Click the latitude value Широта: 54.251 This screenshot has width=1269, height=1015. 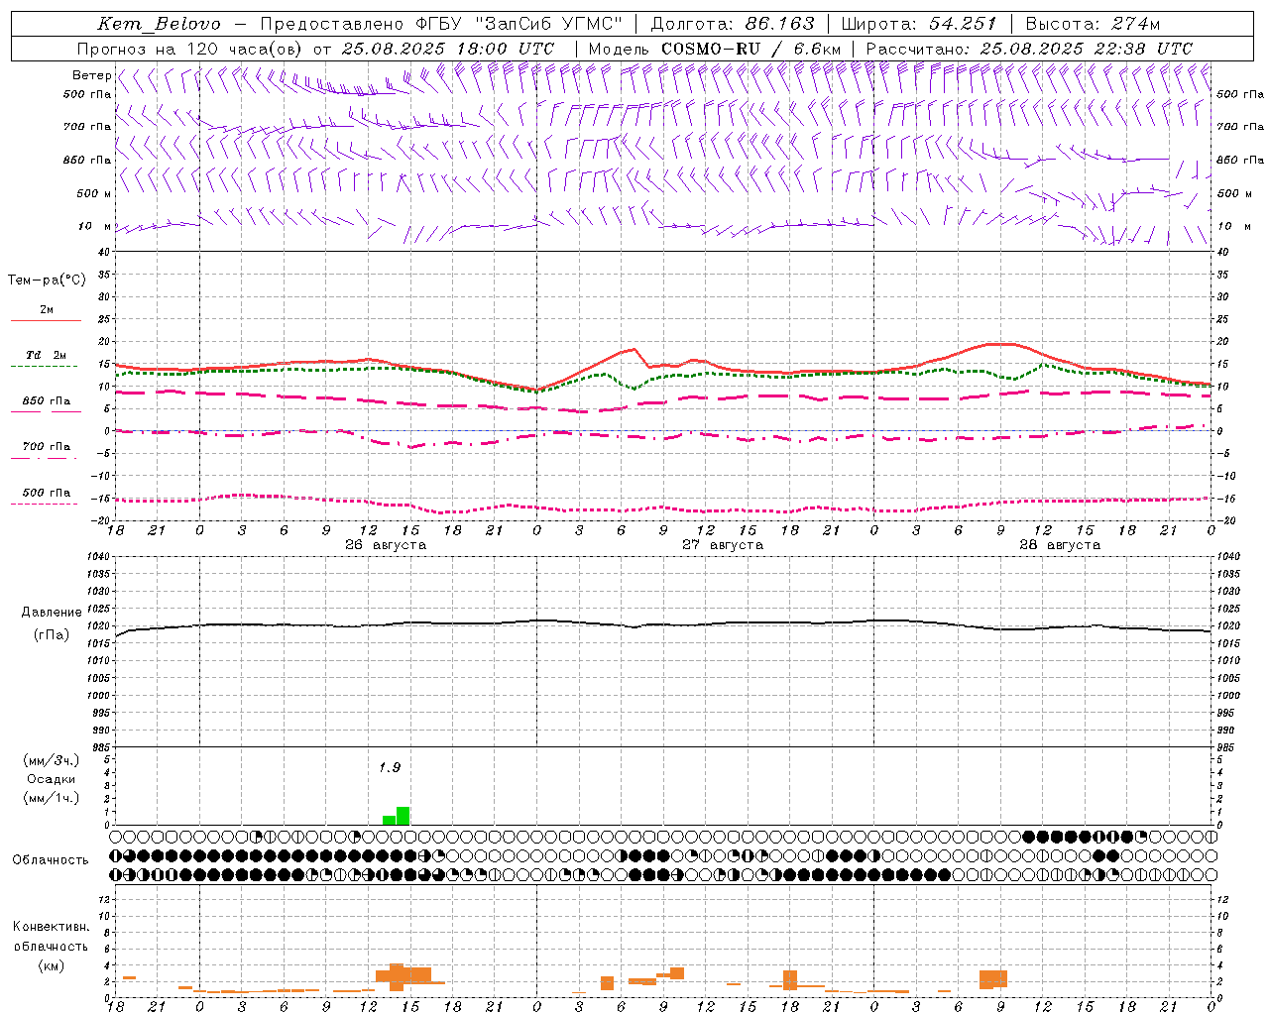[x=919, y=24]
